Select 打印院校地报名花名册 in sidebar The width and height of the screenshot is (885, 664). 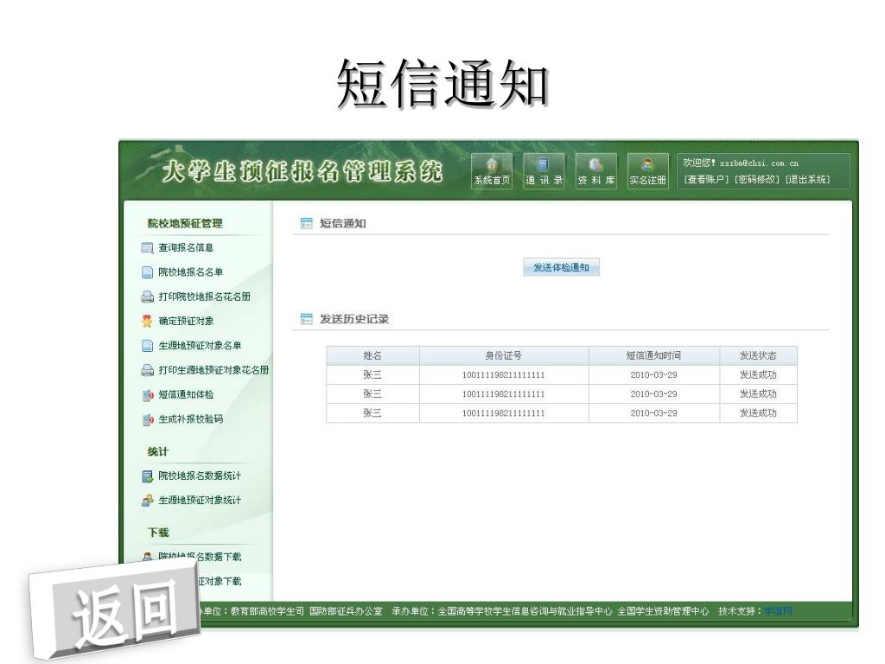point(204,297)
